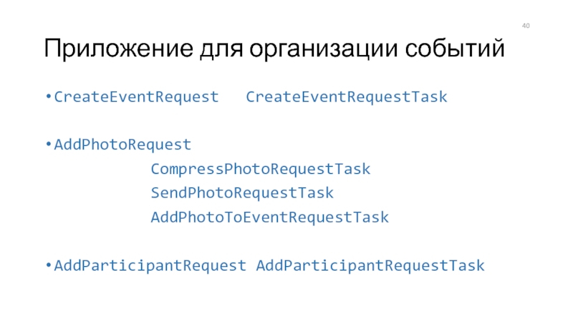Screen dimensions: 573x322
Task: Select the AddParticipantRequestTask text
Action: [x=370, y=265]
